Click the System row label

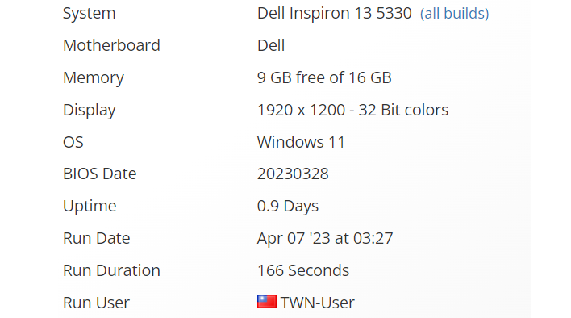pyautogui.click(x=90, y=14)
